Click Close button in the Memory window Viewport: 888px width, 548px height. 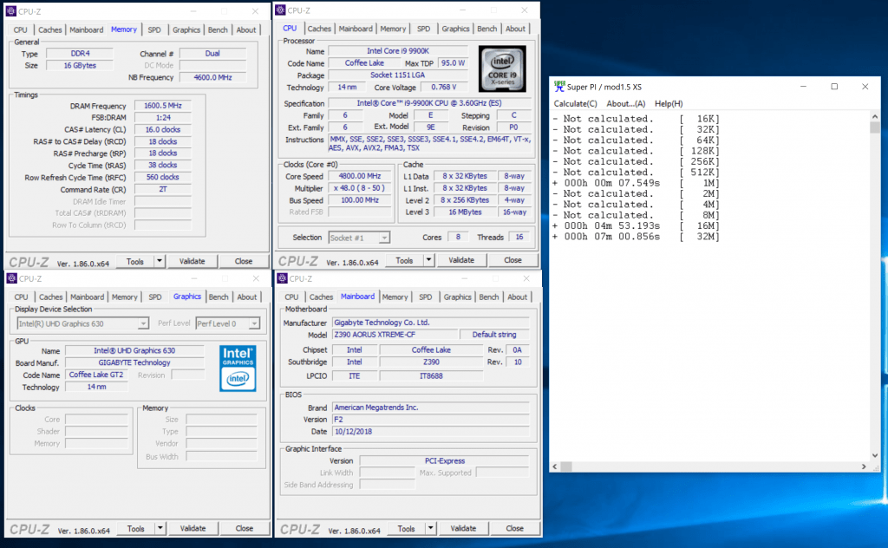point(244,262)
